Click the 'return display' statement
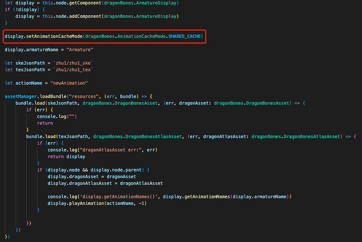362x242 pixels. [x=66, y=157]
